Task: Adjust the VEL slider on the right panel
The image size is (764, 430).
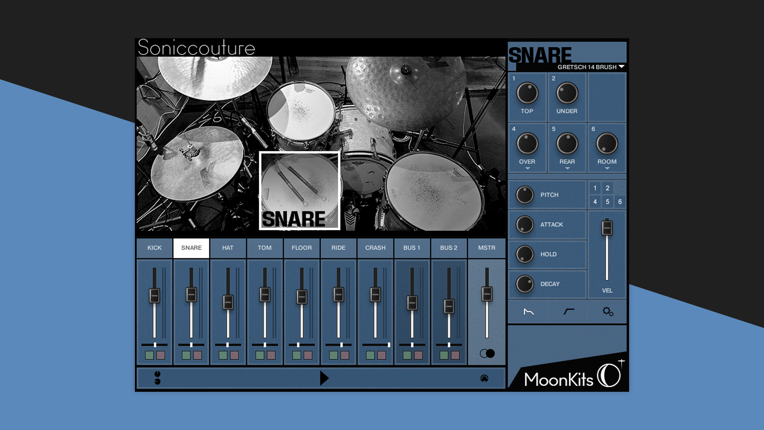Action: [607, 228]
